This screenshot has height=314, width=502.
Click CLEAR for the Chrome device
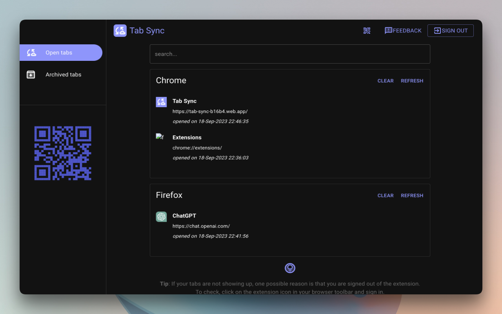(x=386, y=81)
